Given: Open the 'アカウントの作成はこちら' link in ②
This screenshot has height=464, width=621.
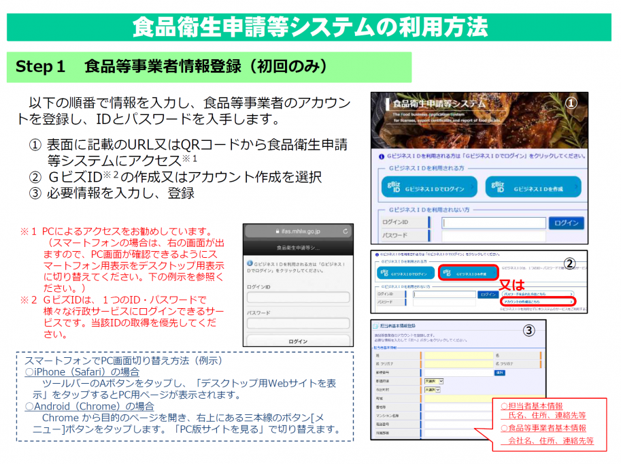Looking at the screenshot, I should click(x=537, y=301).
